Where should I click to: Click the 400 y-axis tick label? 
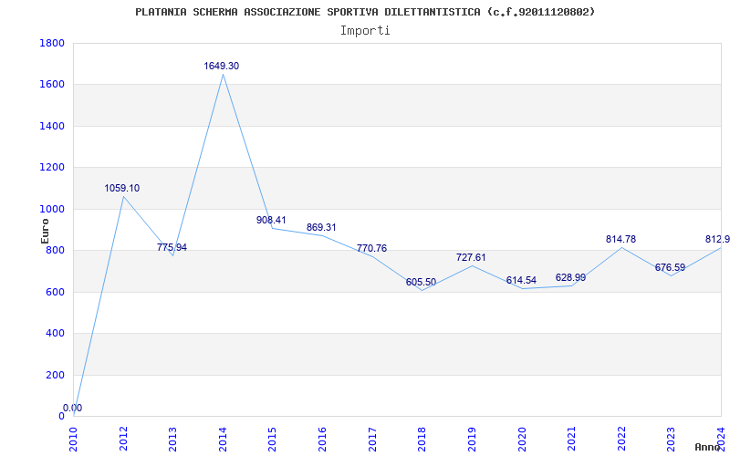[x=56, y=334]
